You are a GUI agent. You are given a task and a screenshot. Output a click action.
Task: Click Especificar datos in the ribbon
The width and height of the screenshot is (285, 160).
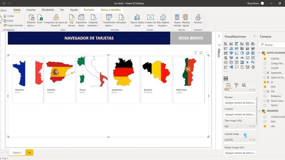point(81,20)
